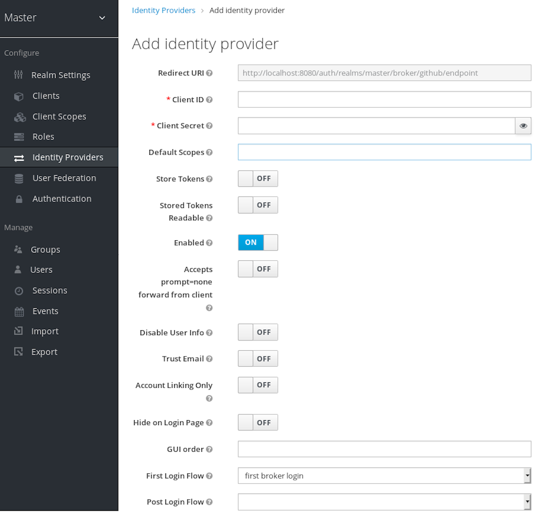
Task: Show help tooltip for Trust Email
Action: [209, 358]
